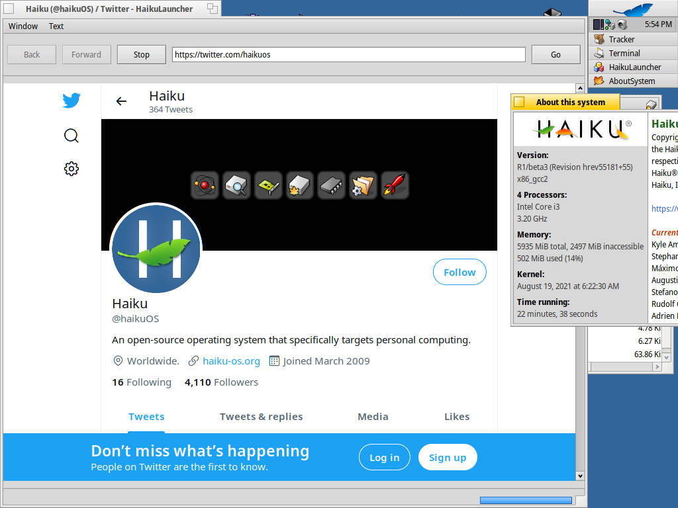Follow the Haiku account
Screen dimensions: 678x508
point(460,272)
